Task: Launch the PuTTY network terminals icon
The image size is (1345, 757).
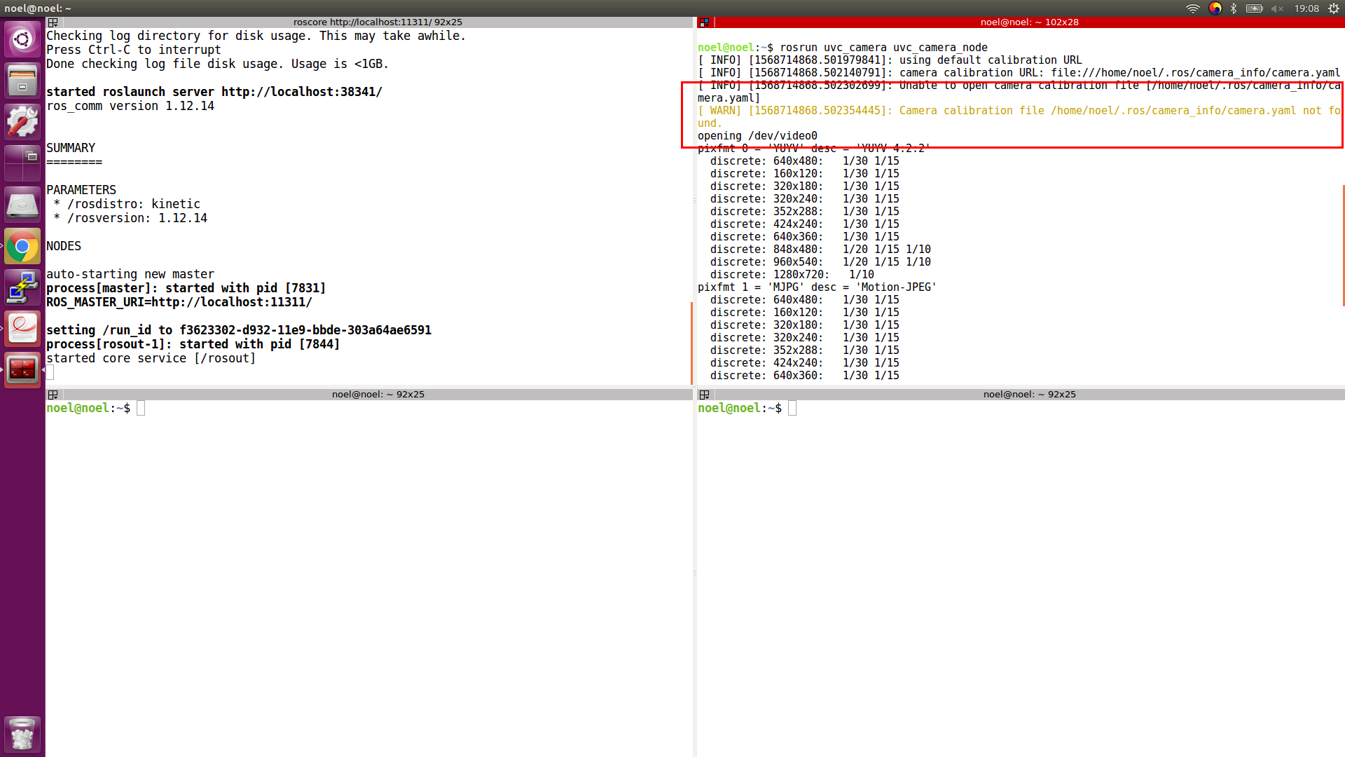Action: (x=22, y=287)
